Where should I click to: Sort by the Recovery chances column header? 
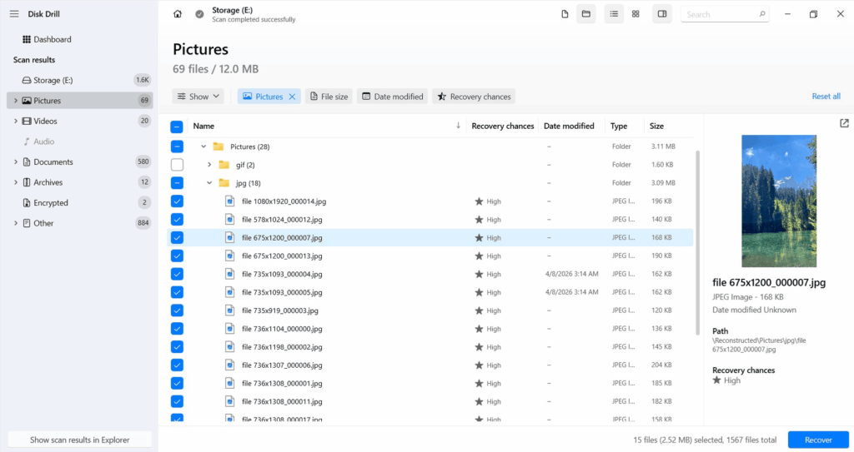tap(502, 126)
